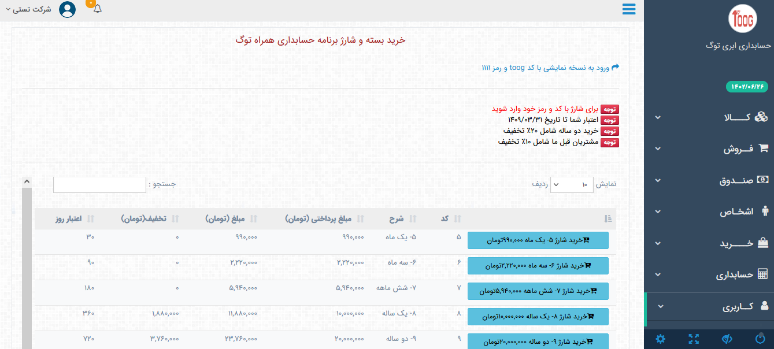
Task: Click the scroll-up arrow of table scrollbar
Action: point(27,181)
